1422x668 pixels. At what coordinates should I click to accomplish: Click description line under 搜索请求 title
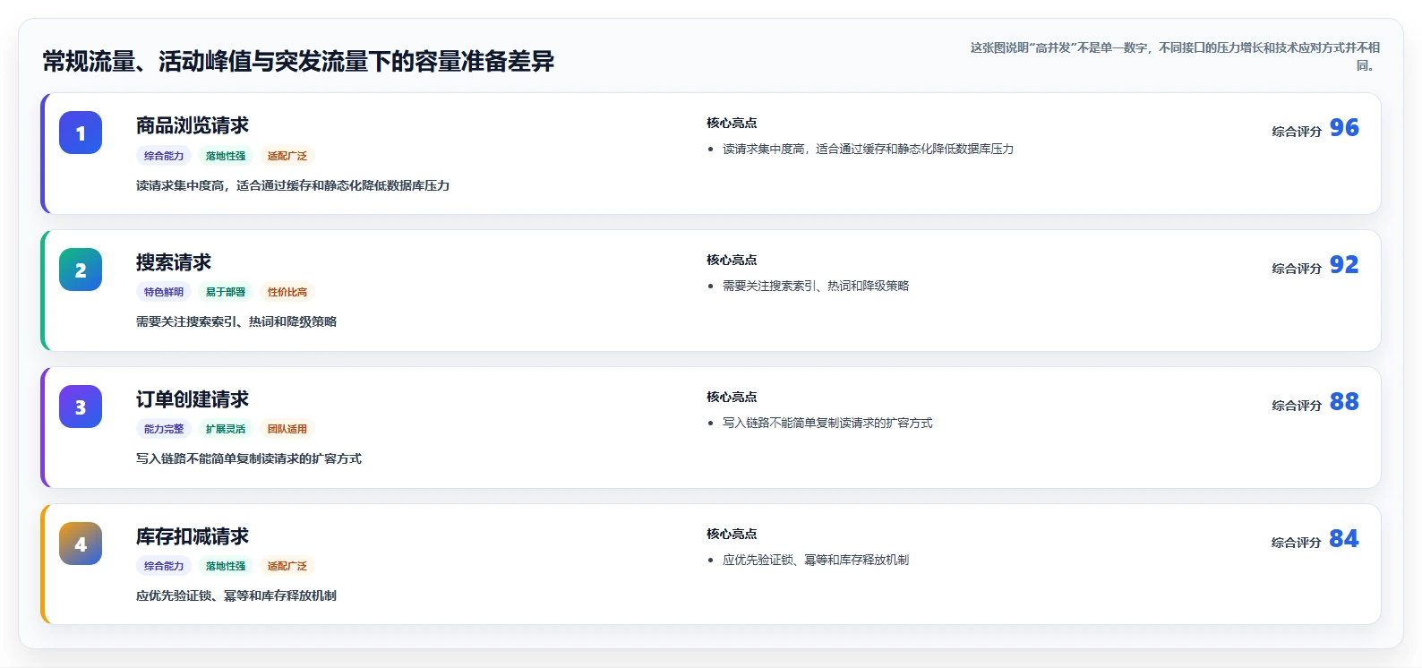pos(236,321)
